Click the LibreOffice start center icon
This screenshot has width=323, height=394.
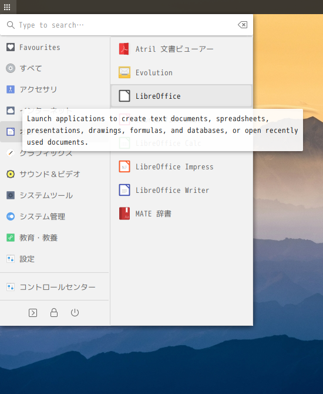coord(125,96)
